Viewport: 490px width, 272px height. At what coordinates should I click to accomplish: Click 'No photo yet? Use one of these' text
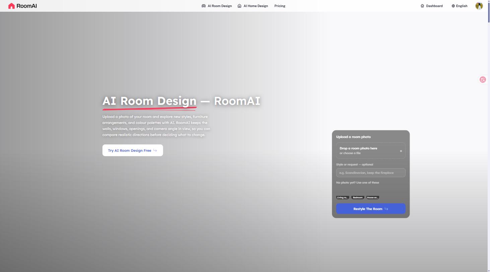click(358, 183)
